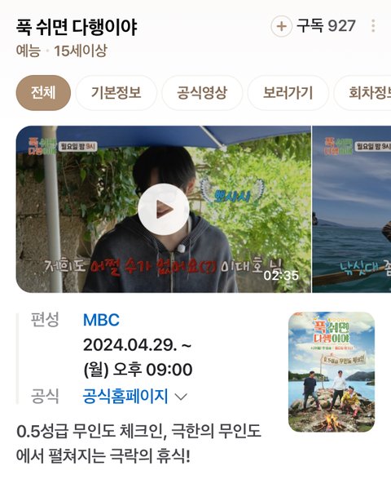Open the show poster thumbnail

click(332, 372)
